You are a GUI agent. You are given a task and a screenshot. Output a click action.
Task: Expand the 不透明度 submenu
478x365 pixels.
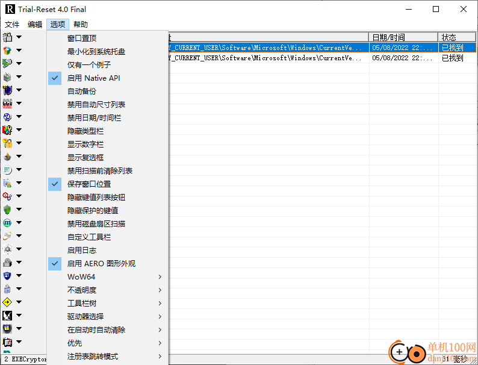(x=108, y=290)
